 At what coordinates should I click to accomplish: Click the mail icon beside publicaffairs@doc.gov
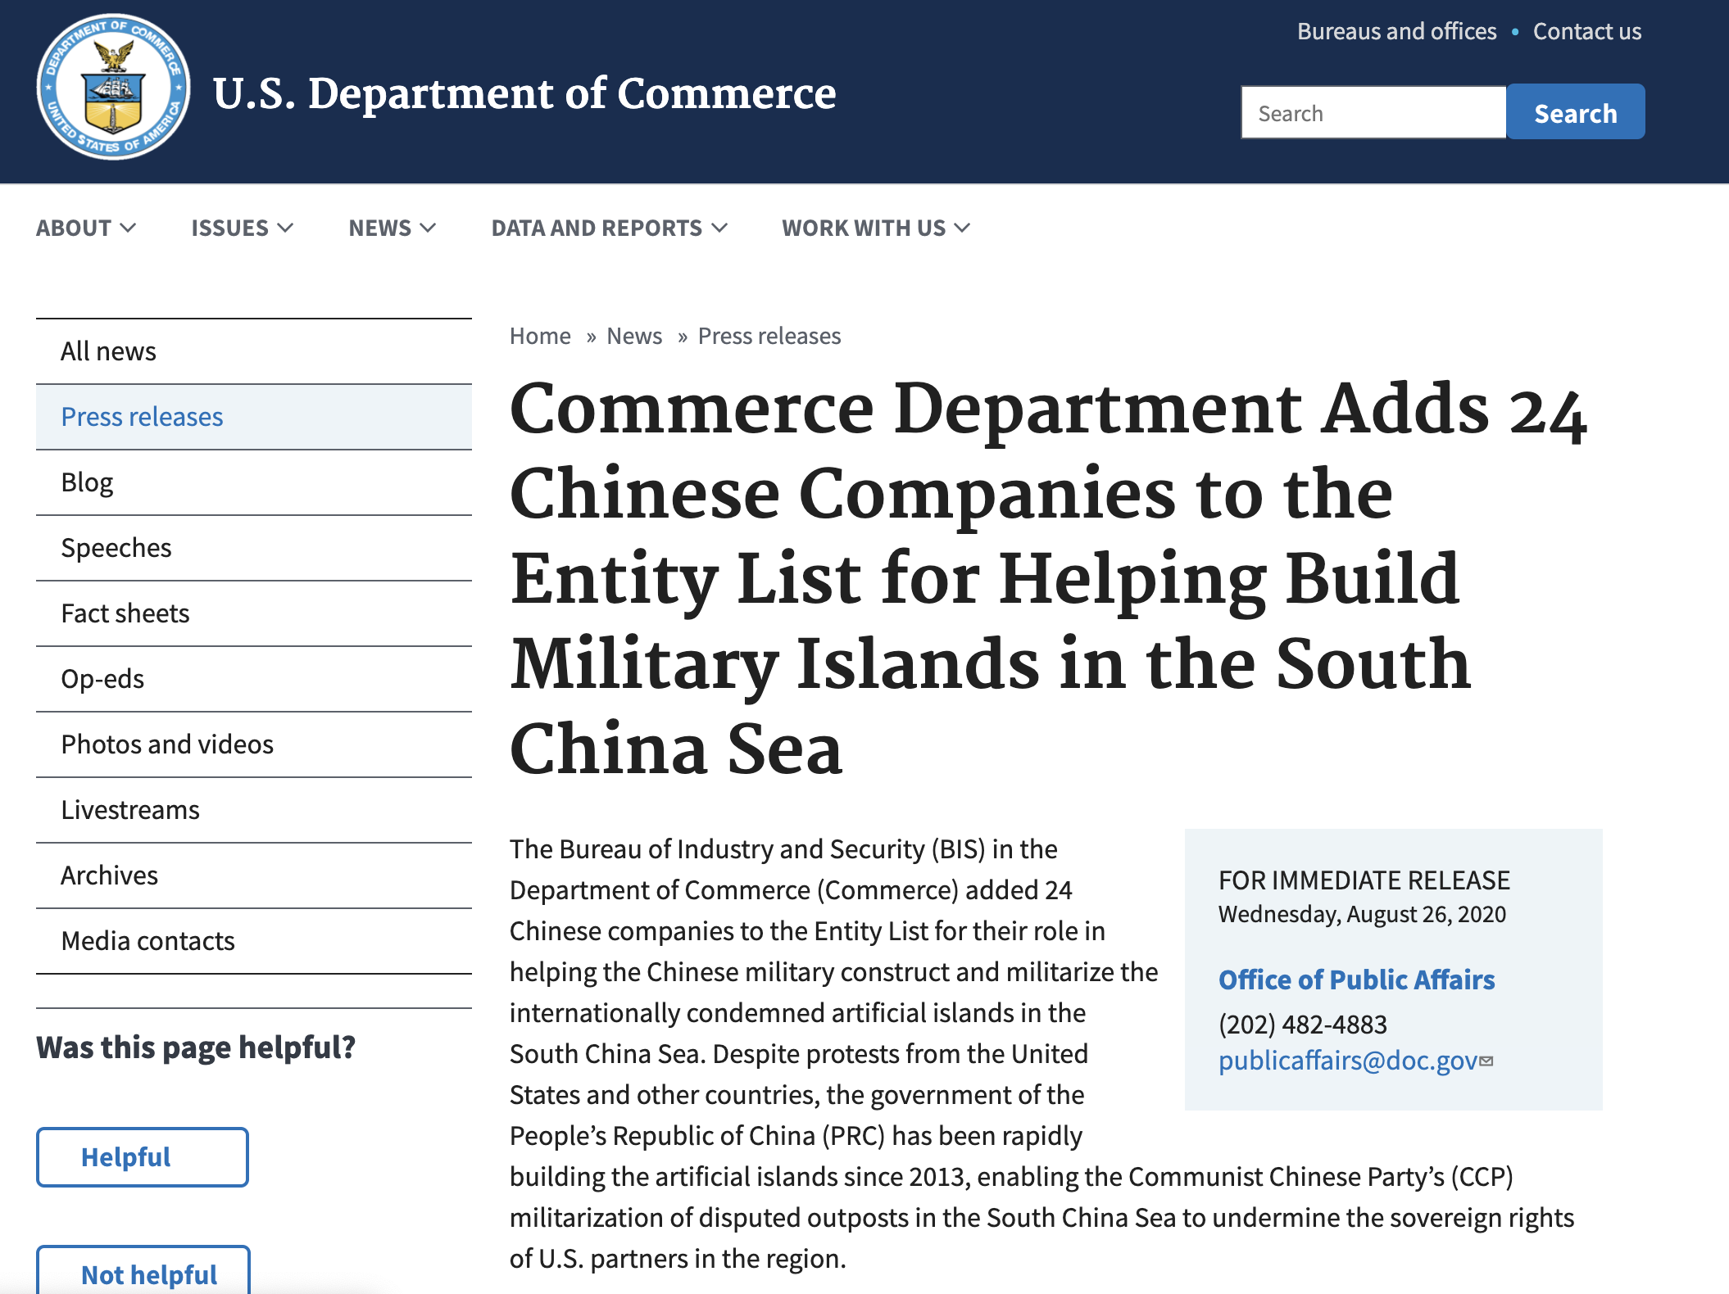(x=1486, y=1061)
